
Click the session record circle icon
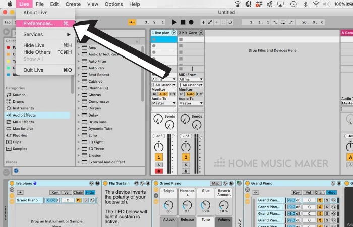tap(230, 22)
